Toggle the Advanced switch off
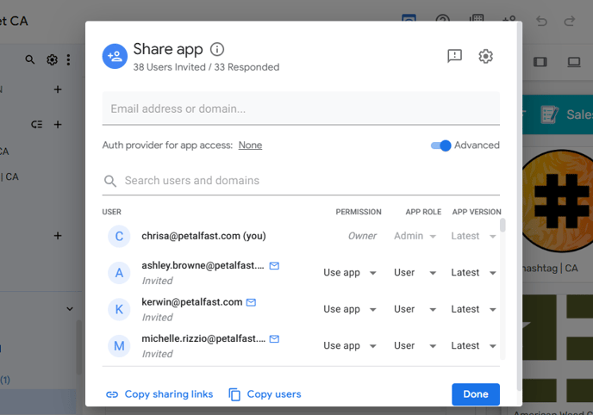593x415 pixels. click(x=440, y=146)
